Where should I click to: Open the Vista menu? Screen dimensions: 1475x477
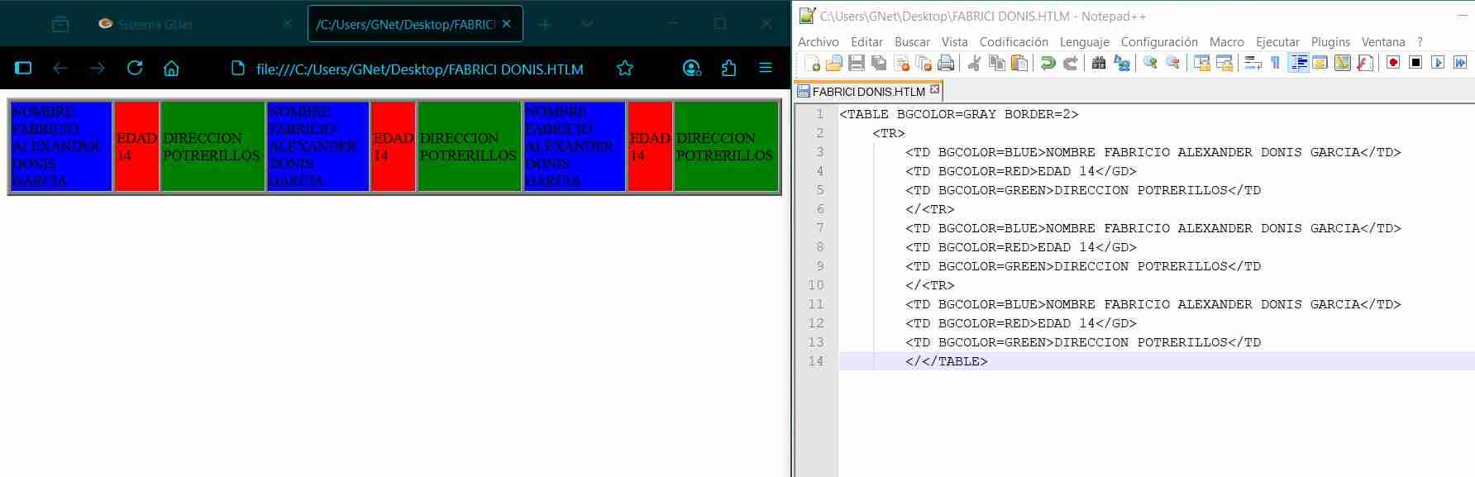point(954,41)
